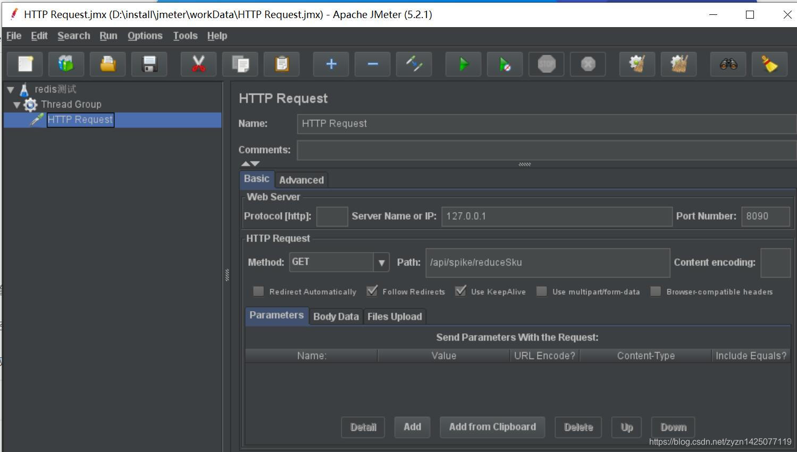Open the Edit menu
The width and height of the screenshot is (797, 452).
tap(39, 36)
